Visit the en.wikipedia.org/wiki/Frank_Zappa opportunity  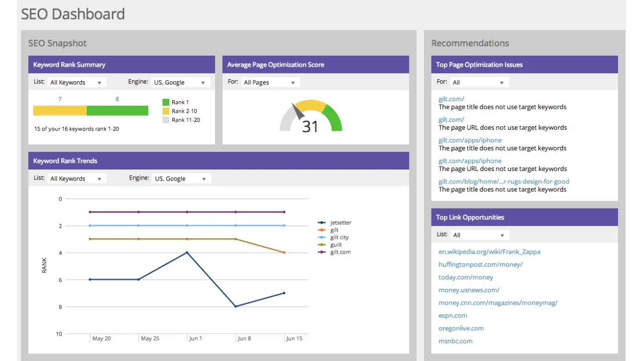[489, 252]
